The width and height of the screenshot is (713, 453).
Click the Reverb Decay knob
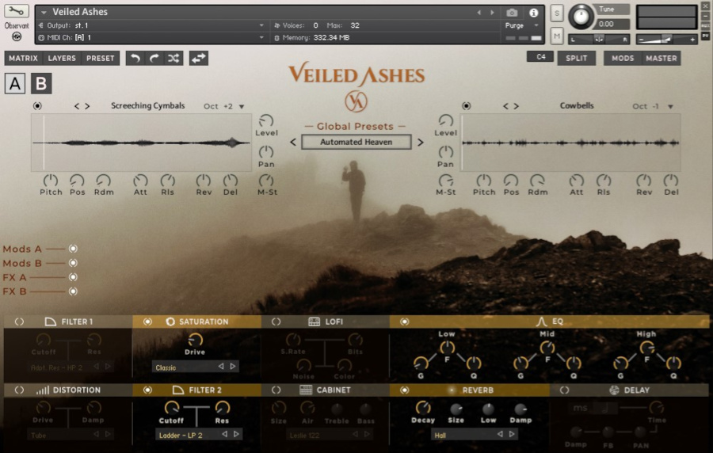(x=423, y=408)
